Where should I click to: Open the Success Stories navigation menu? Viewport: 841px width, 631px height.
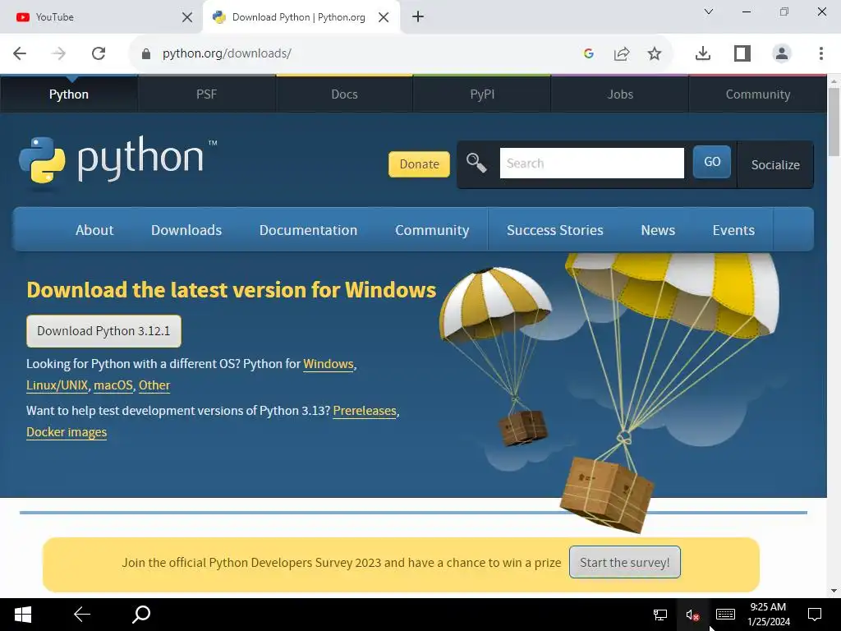[554, 230]
